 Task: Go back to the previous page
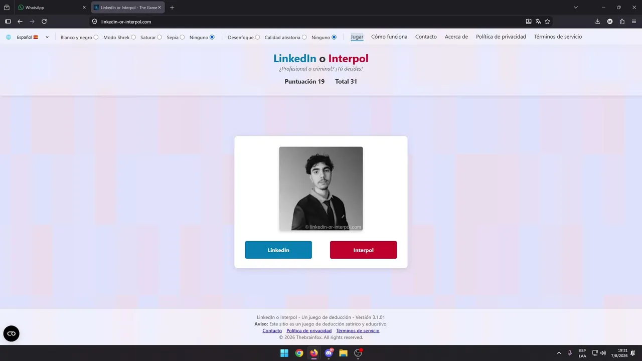[20, 22]
